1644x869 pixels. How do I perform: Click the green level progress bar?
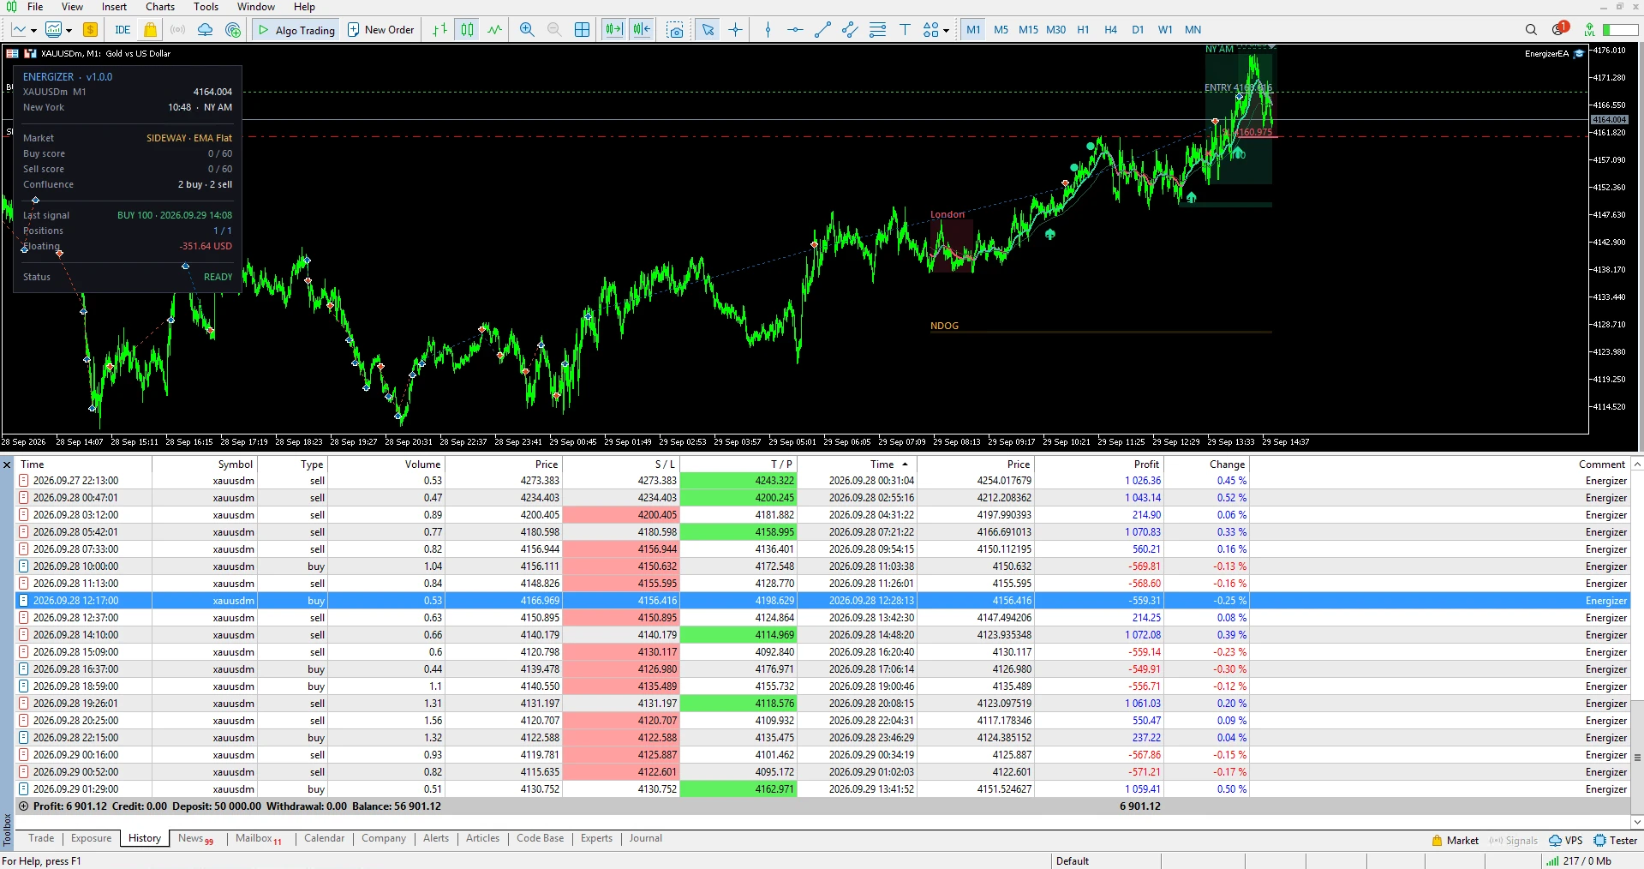pyautogui.click(x=1620, y=30)
